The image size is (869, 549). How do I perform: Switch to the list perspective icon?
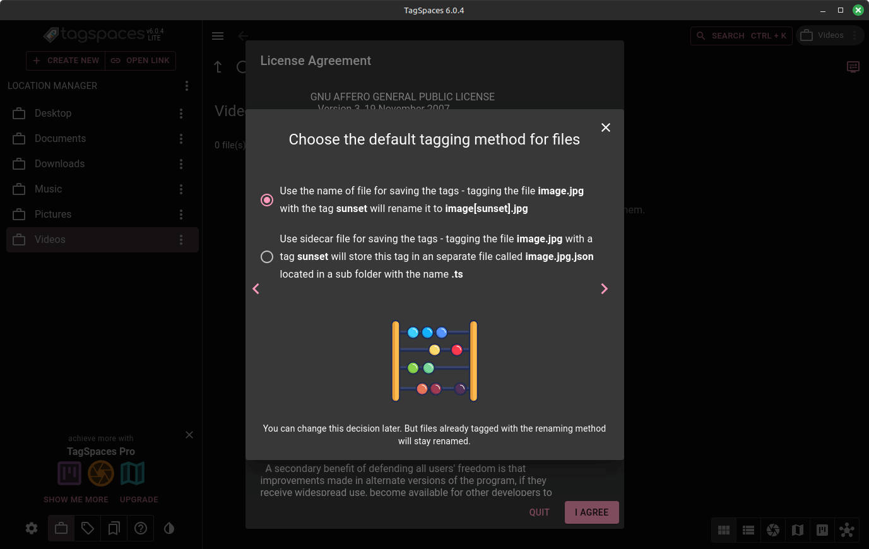click(748, 530)
